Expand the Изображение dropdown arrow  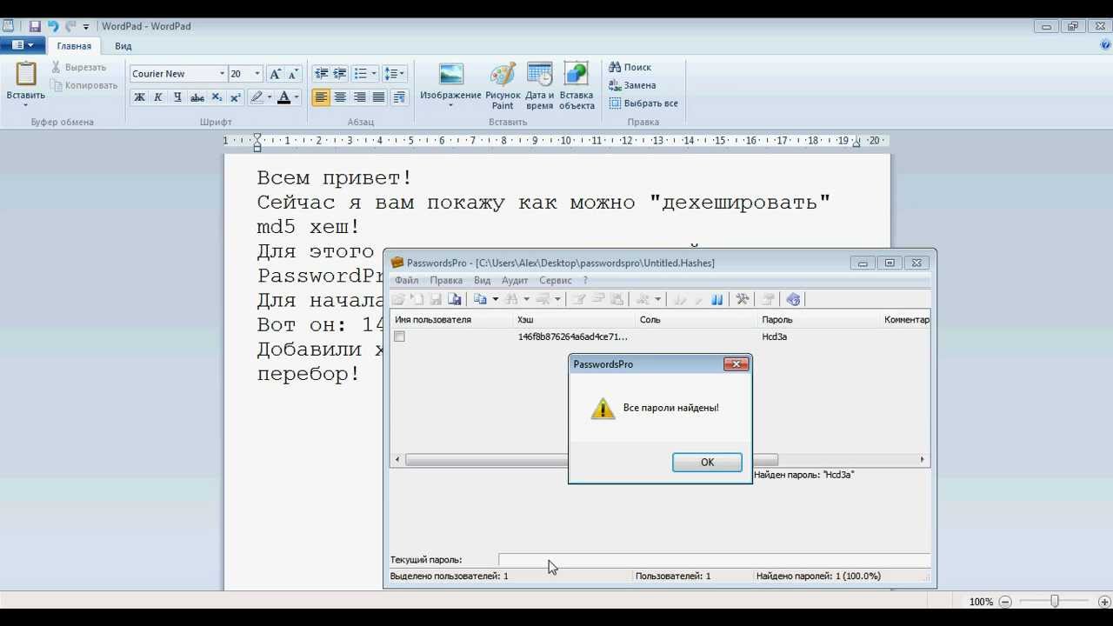point(450,106)
